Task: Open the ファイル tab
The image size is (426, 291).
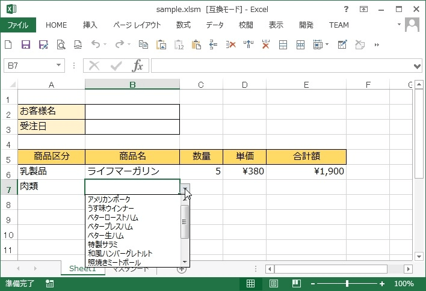Action: (x=18, y=25)
